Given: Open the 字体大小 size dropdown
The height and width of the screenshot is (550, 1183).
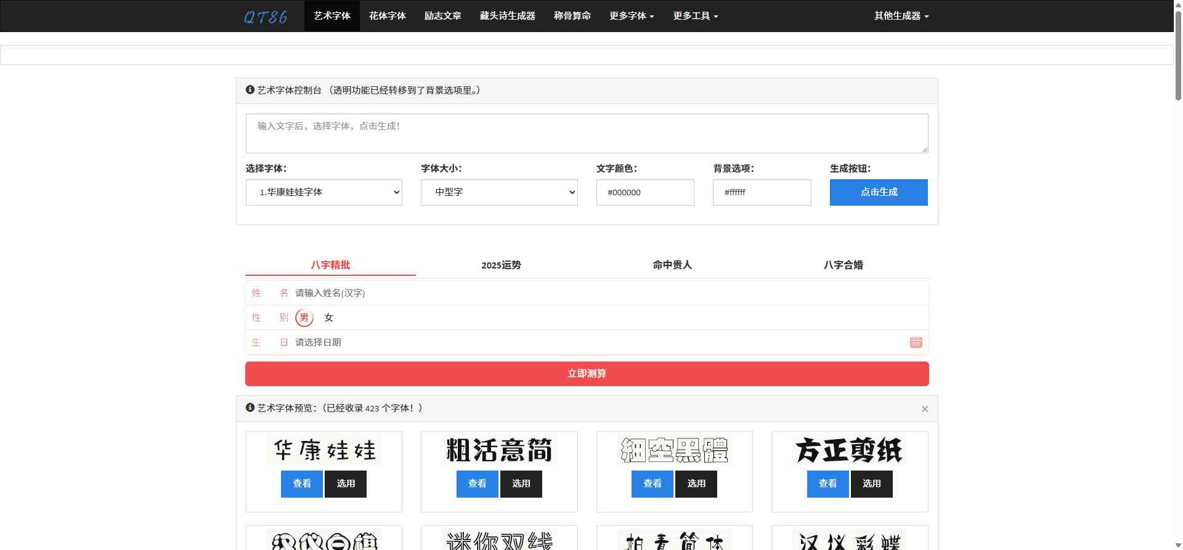Looking at the screenshot, I should click(x=499, y=192).
